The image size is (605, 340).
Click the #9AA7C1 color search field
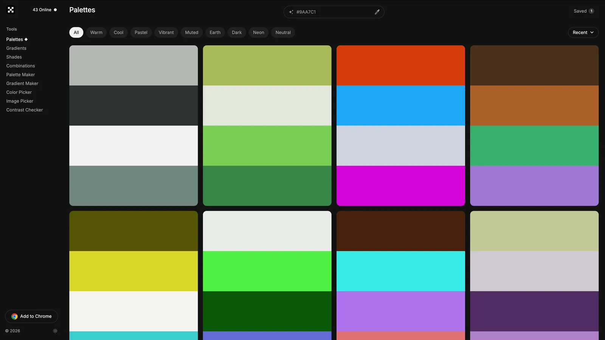coord(334,12)
